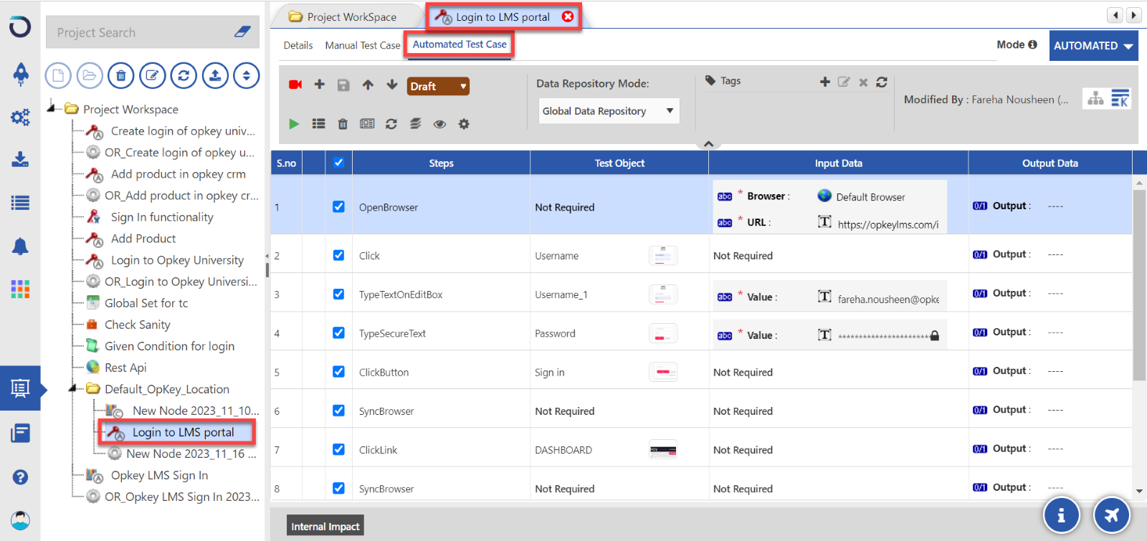Collapse toolbar panel with chevron arrow
The image size is (1147, 541).
[708, 144]
